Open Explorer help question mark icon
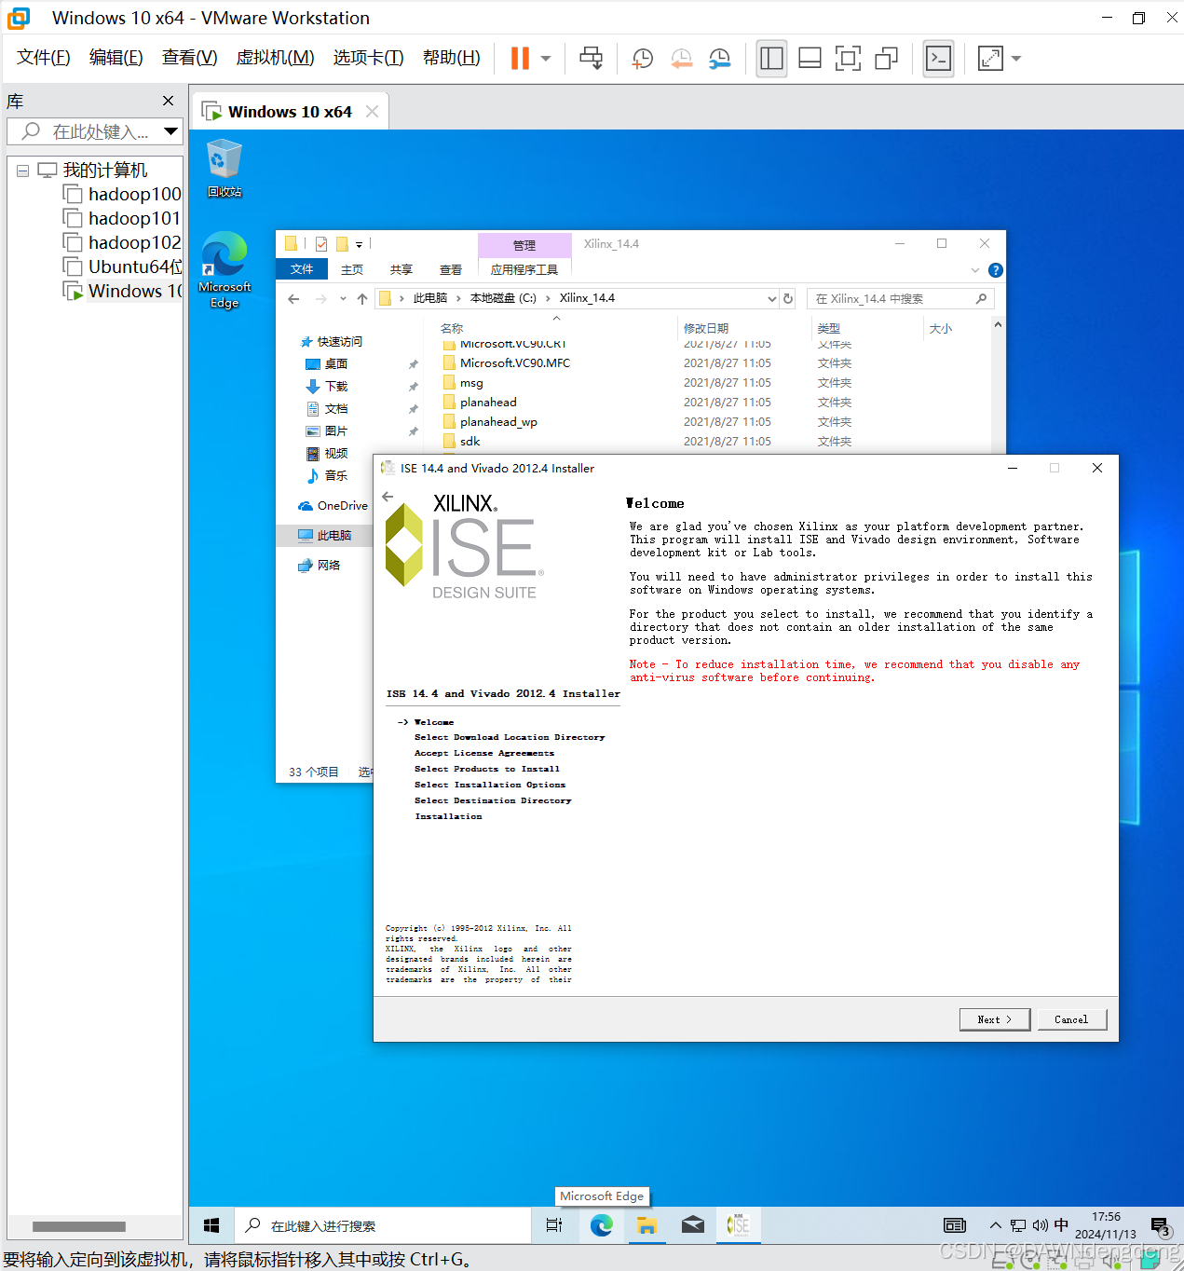 coord(995,270)
